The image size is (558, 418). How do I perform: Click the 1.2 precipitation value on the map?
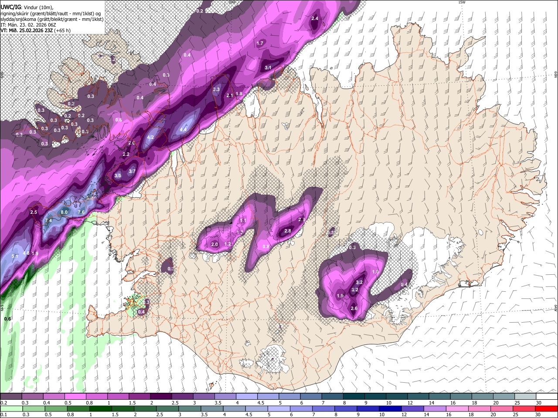point(228,244)
